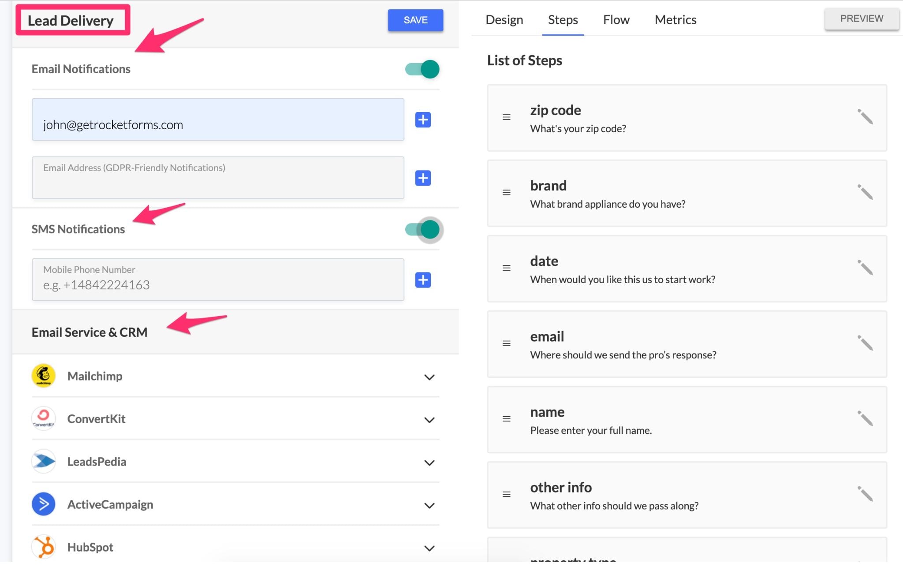Click the blue SAVE button
The height and width of the screenshot is (578, 903).
(x=415, y=20)
